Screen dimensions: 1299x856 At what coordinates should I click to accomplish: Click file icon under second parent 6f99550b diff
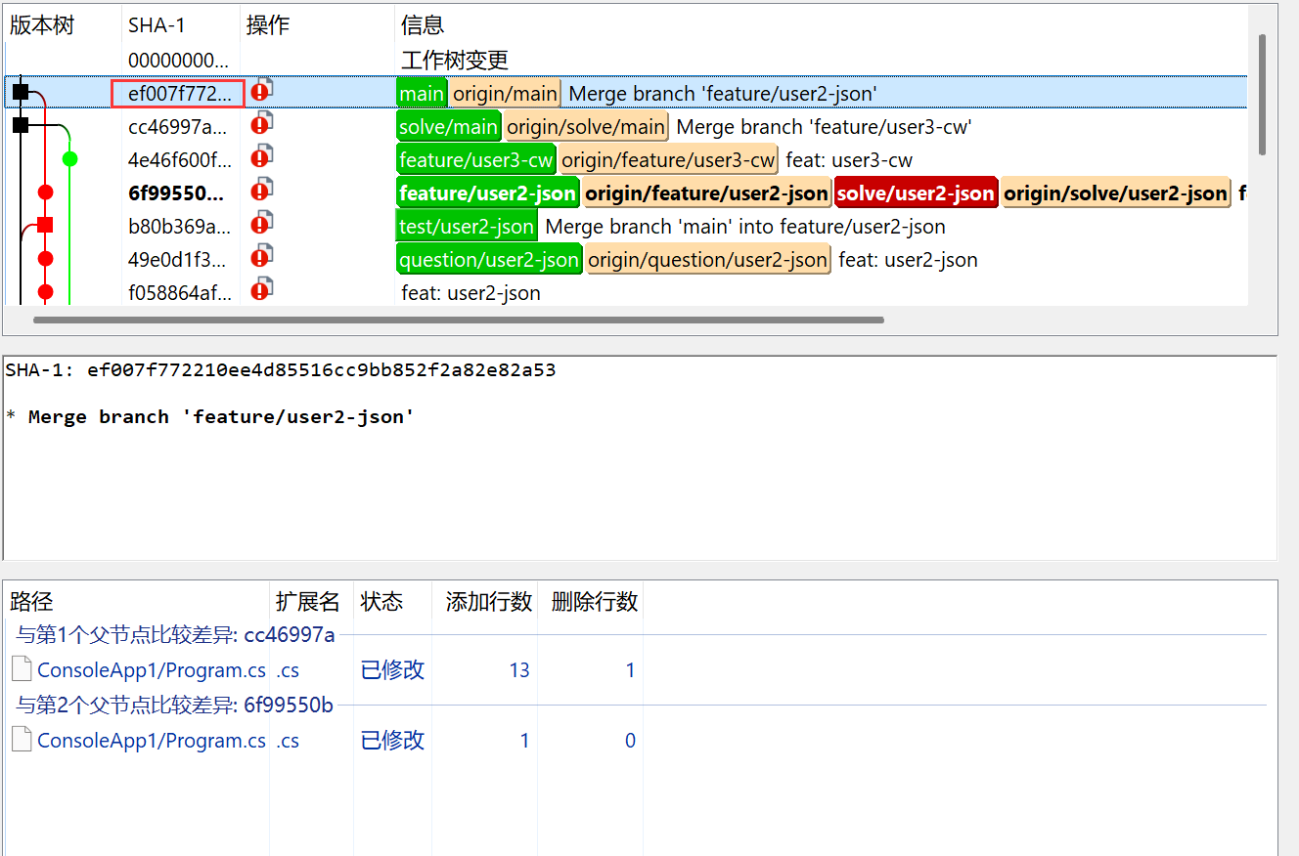point(22,740)
